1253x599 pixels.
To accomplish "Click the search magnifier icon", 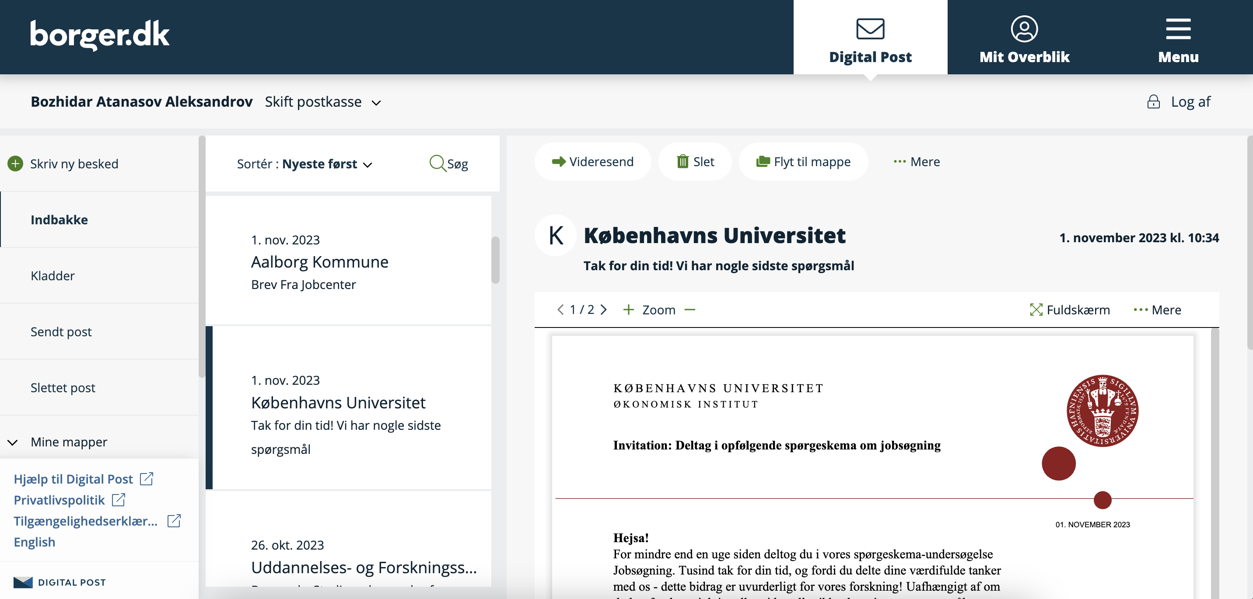I will point(437,164).
